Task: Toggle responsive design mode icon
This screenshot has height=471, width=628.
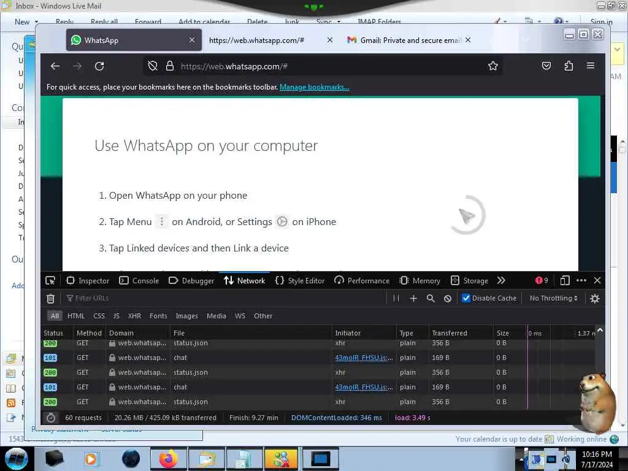Action: coord(565,280)
